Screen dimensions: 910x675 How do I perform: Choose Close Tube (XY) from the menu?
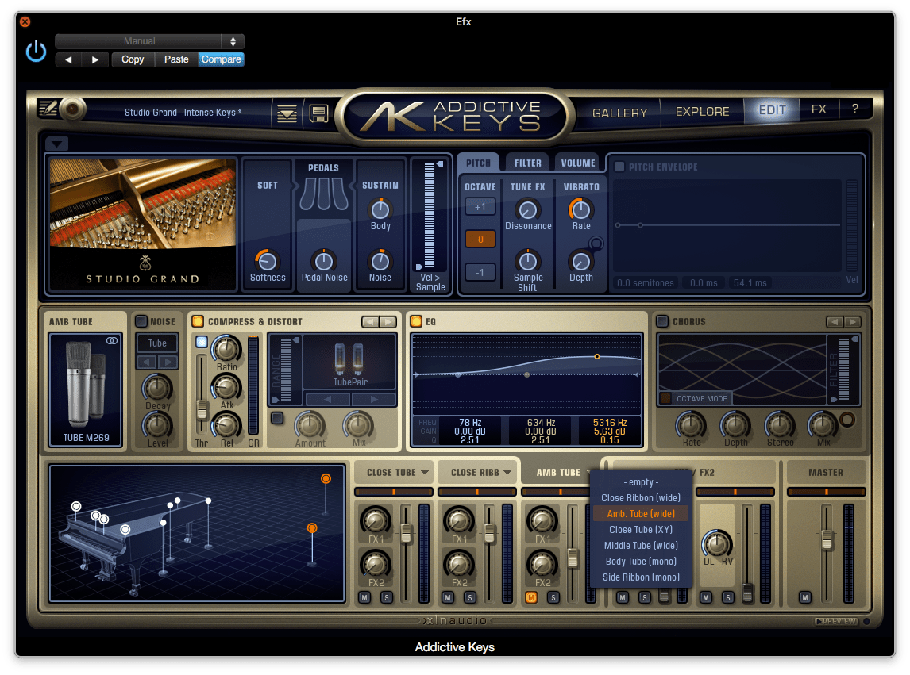(x=641, y=529)
